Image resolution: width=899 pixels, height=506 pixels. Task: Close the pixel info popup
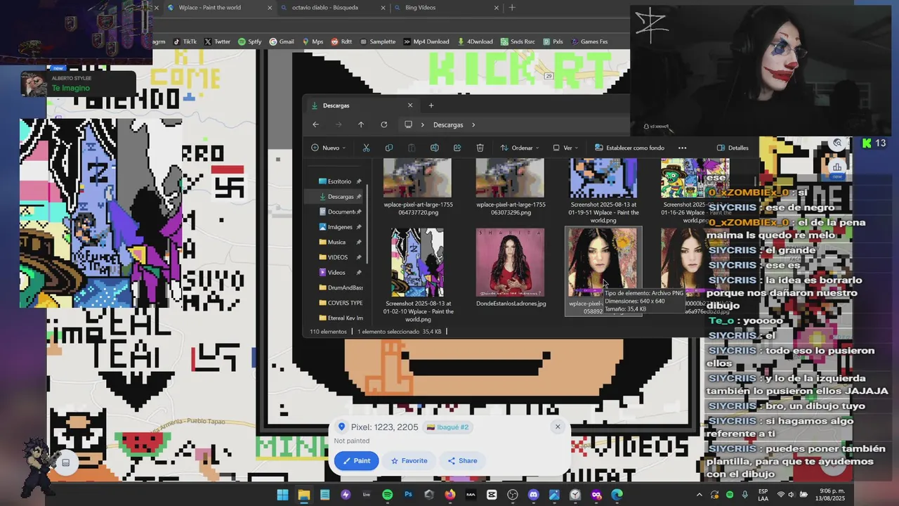click(558, 427)
